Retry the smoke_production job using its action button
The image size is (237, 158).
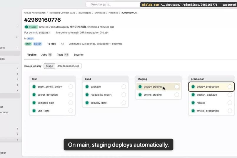[230, 111]
